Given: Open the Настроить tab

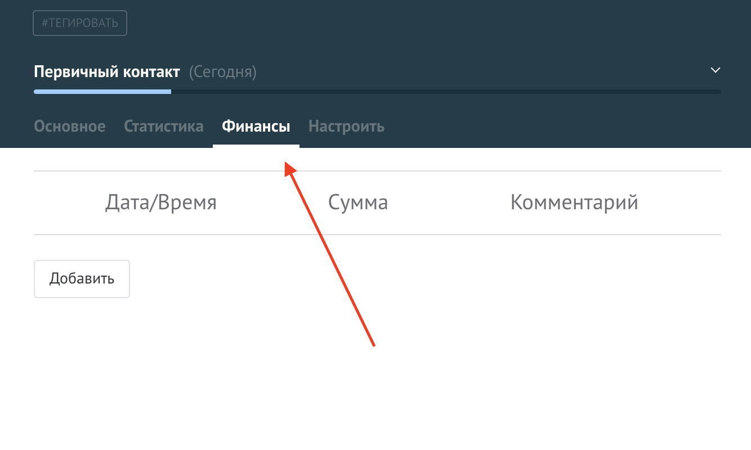Looking at the screenshot, I should coord(346,126).
